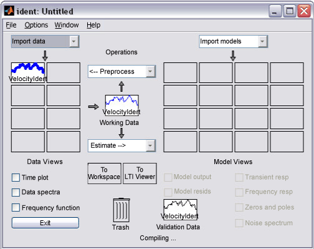Open the Preprocess dropdown
The image size is (314, 249).
[x=122, y=72]
